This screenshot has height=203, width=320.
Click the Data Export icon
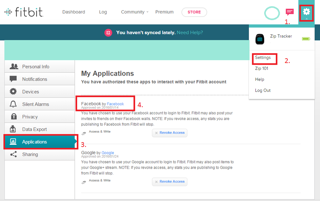click(13, 129)
